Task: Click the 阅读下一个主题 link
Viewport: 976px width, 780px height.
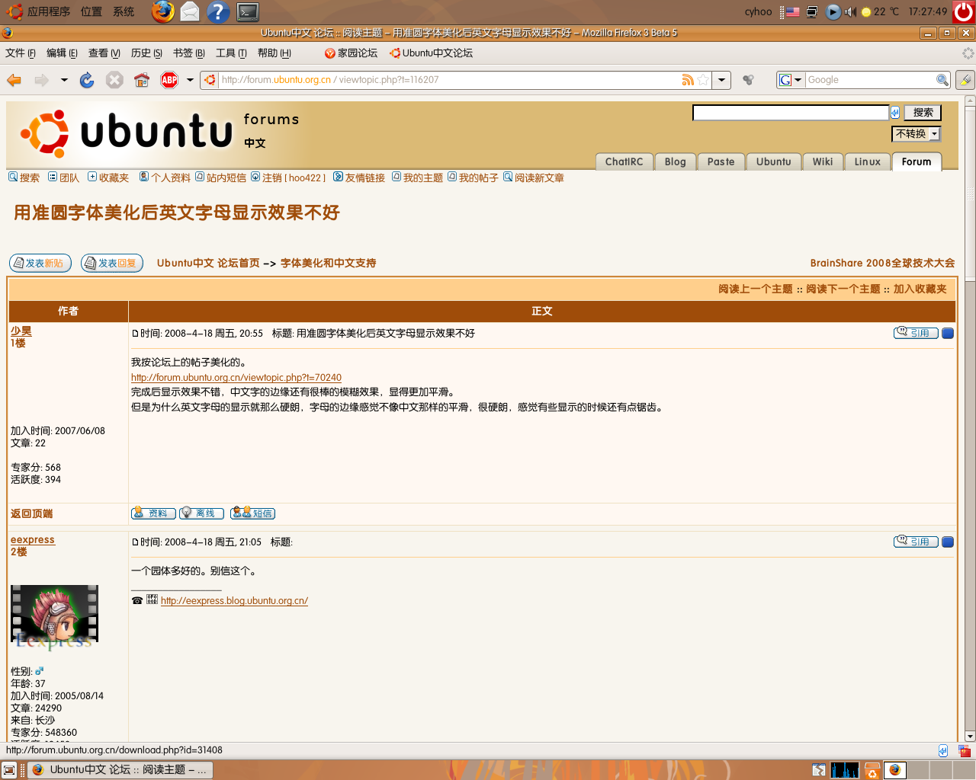Action: 843,289
